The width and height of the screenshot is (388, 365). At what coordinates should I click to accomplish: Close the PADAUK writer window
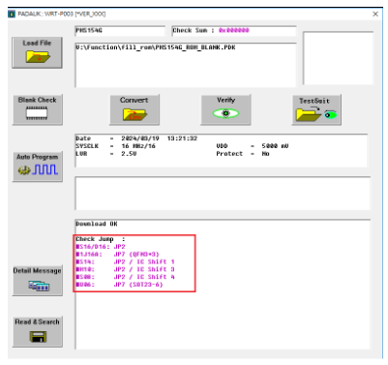(x=375, y=14)
